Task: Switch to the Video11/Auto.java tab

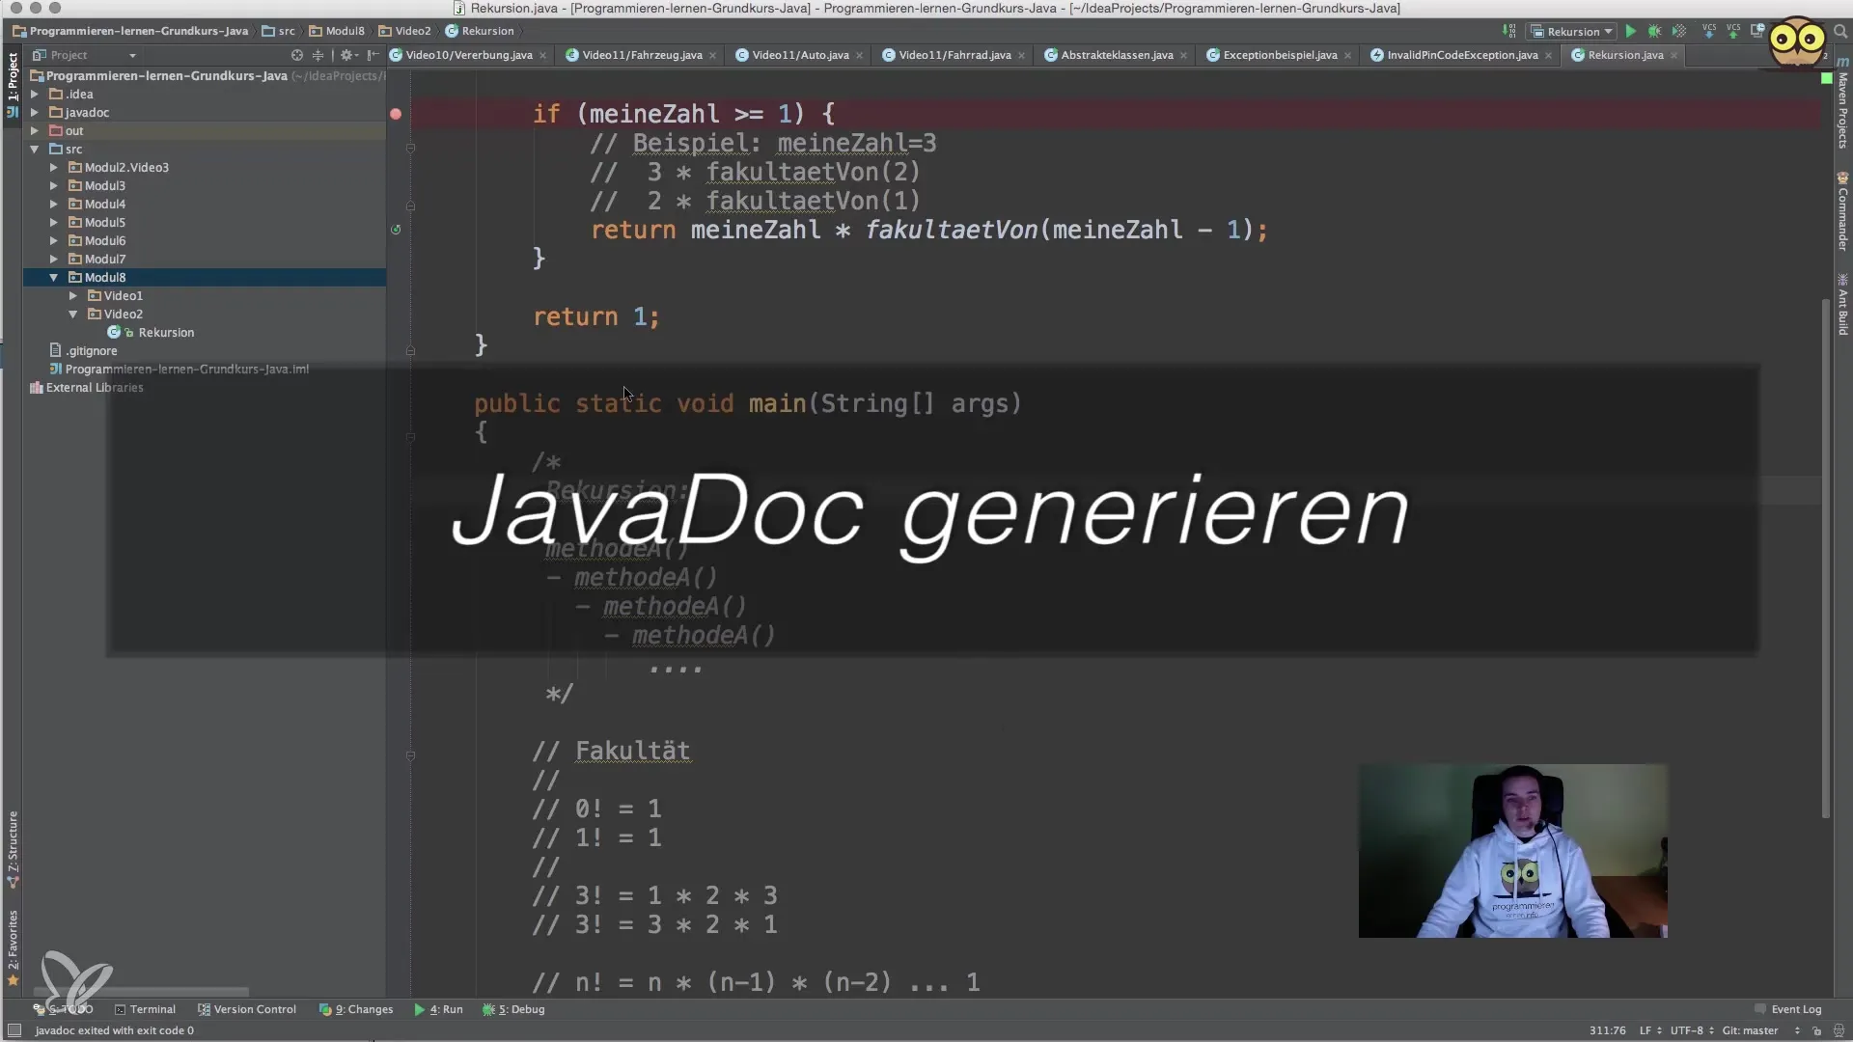Action: tap(800, 55)
